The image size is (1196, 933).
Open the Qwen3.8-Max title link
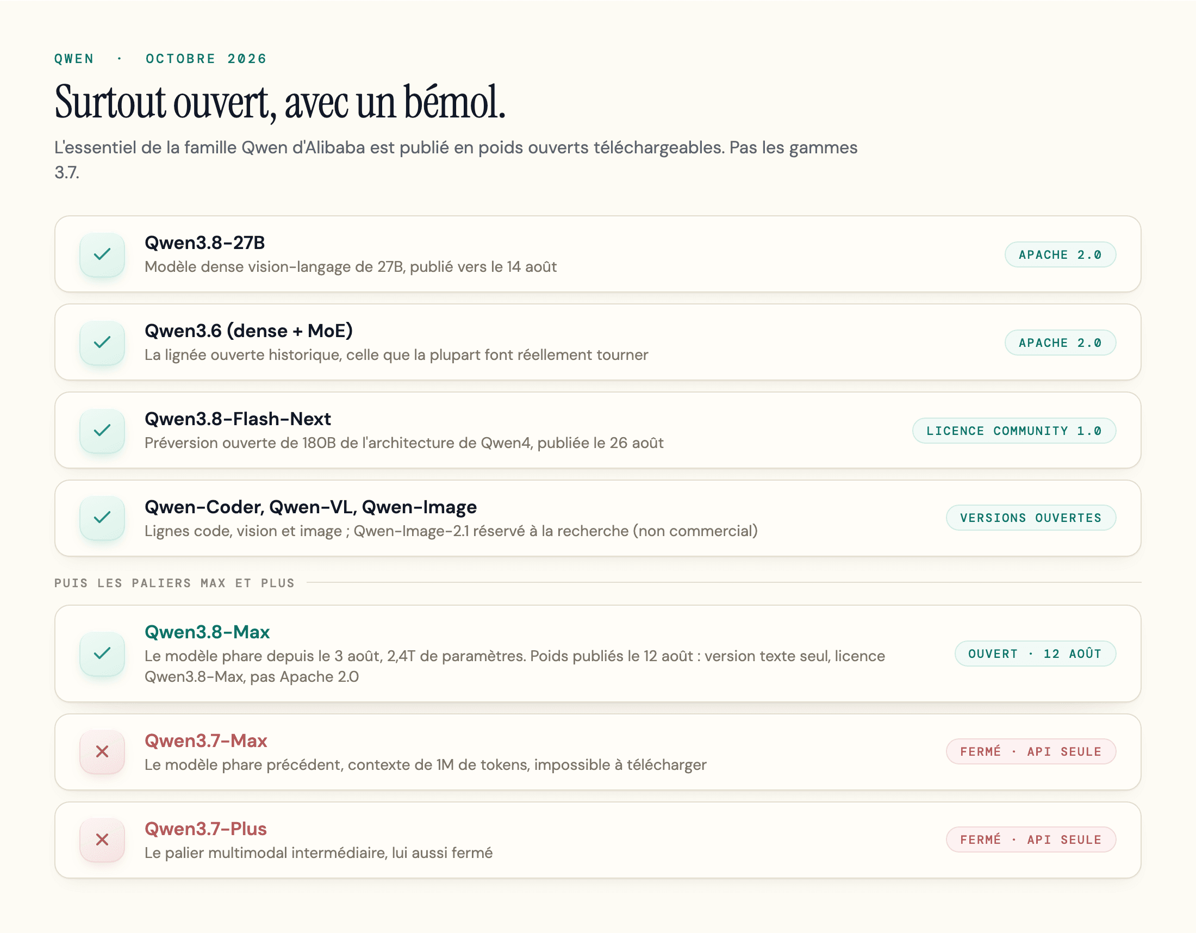[207, 632]
